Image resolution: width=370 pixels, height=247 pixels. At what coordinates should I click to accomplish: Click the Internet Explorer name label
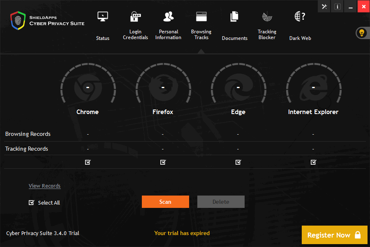tap(313, 112)
